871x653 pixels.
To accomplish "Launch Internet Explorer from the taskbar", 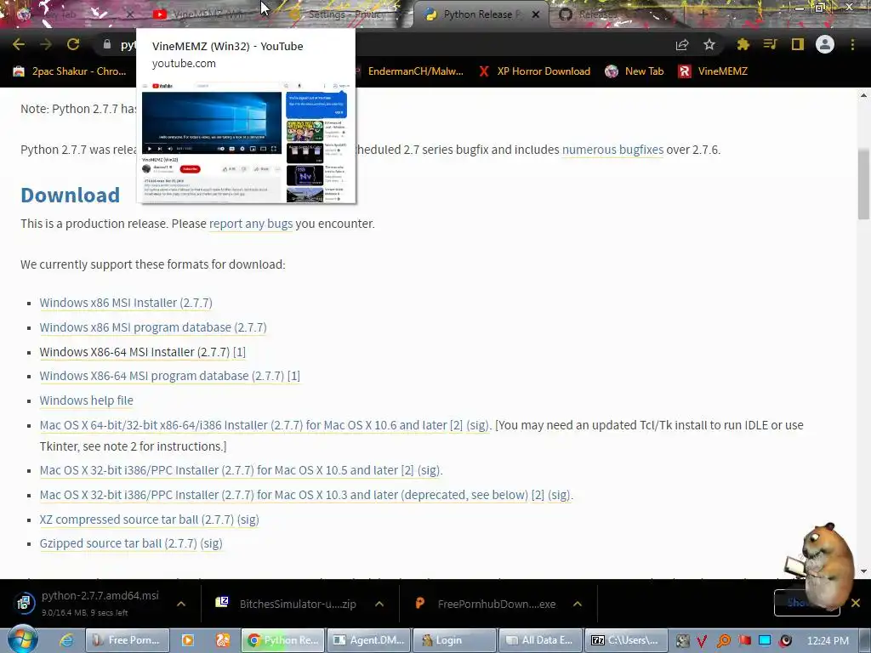I will click(66, 640).
